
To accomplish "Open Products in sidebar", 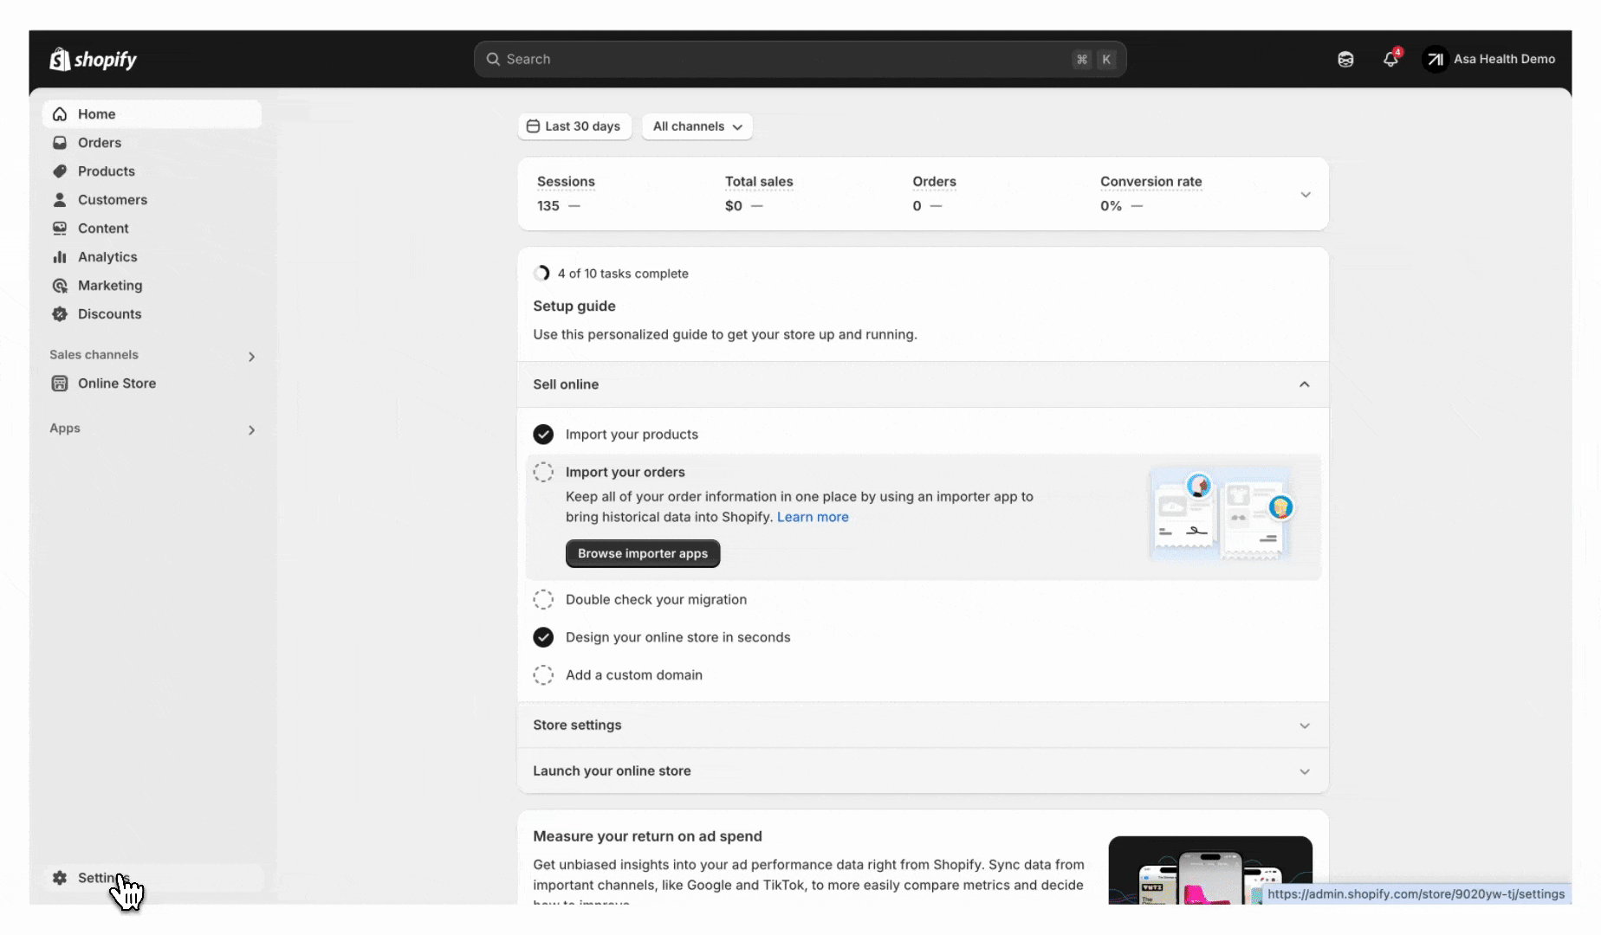I will pyautogui.click(x=152, y=171).
